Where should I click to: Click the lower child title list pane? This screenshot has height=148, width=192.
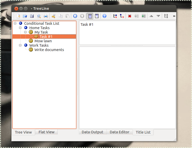(127, 88)
